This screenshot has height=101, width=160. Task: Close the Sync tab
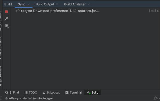pyautogui.click(x=28, y=4)
